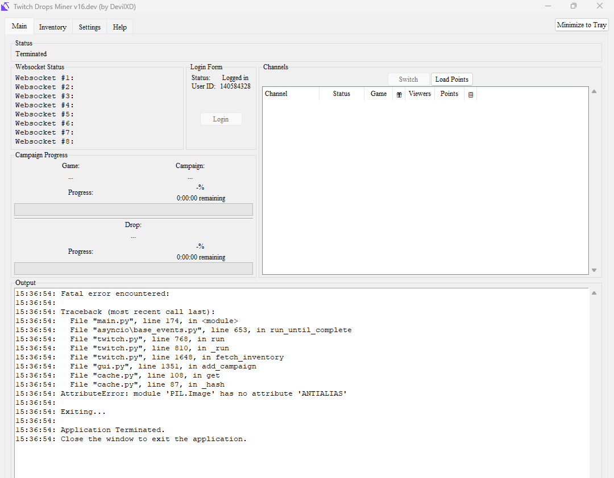The height and width of the screenshot is (478, 614).
Task: Open the Settings tab
Action: [x=89, y=26]
